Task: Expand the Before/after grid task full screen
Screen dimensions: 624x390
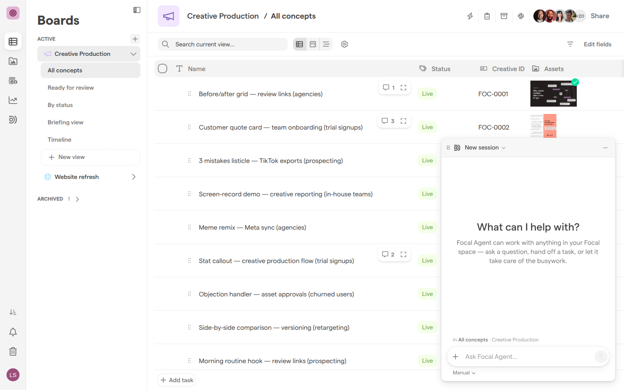Action: click(403, 88)
